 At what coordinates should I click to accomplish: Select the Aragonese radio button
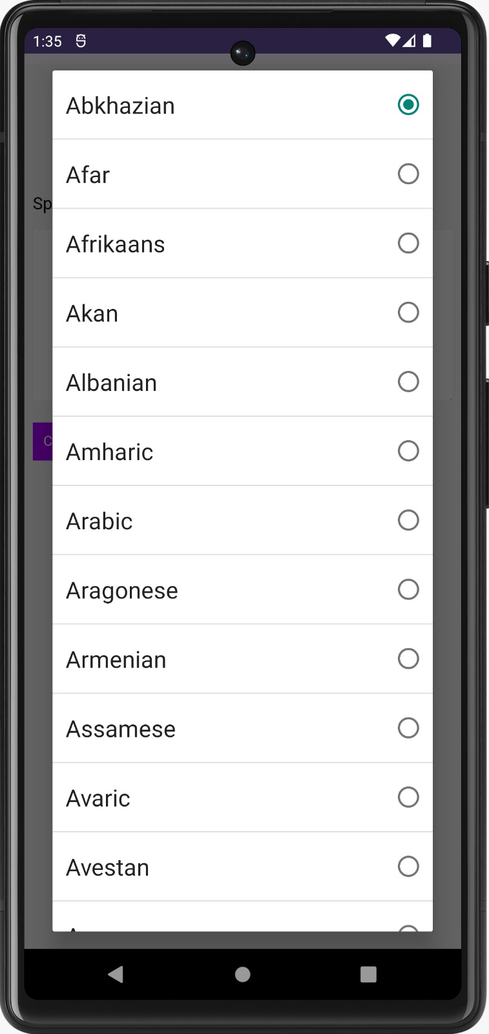408,589
